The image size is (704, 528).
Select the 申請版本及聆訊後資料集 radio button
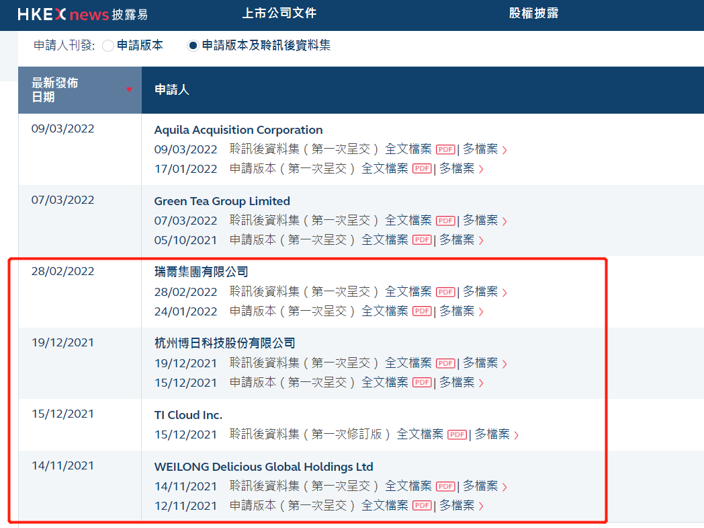[193, 46]
